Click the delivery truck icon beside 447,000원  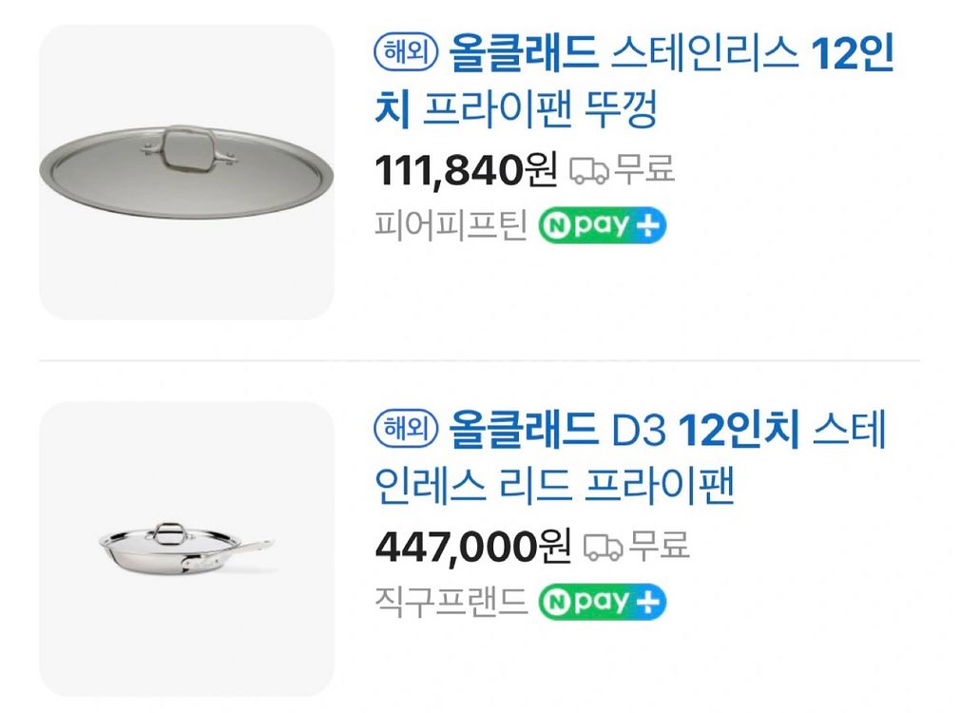pyautogui.click(x=603, y=548)
